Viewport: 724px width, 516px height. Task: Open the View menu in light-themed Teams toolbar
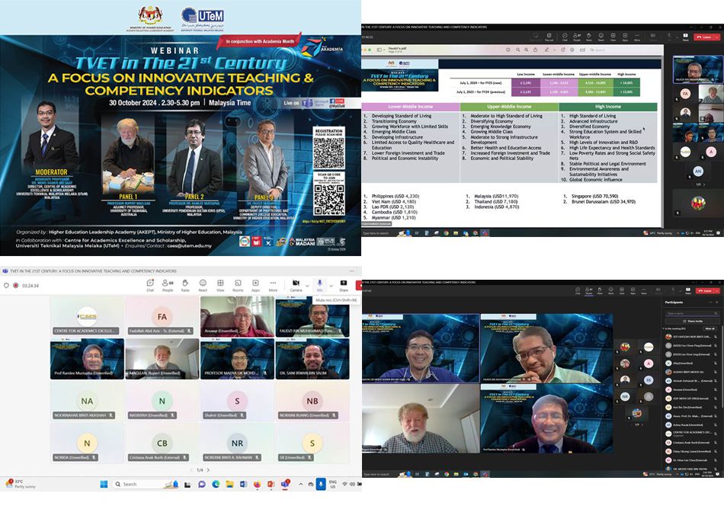(x=220, y=284)
